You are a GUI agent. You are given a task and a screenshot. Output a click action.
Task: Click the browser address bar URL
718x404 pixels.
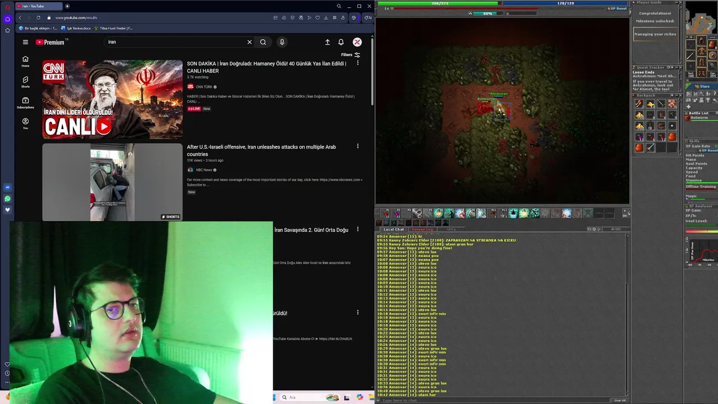[76, 17]
